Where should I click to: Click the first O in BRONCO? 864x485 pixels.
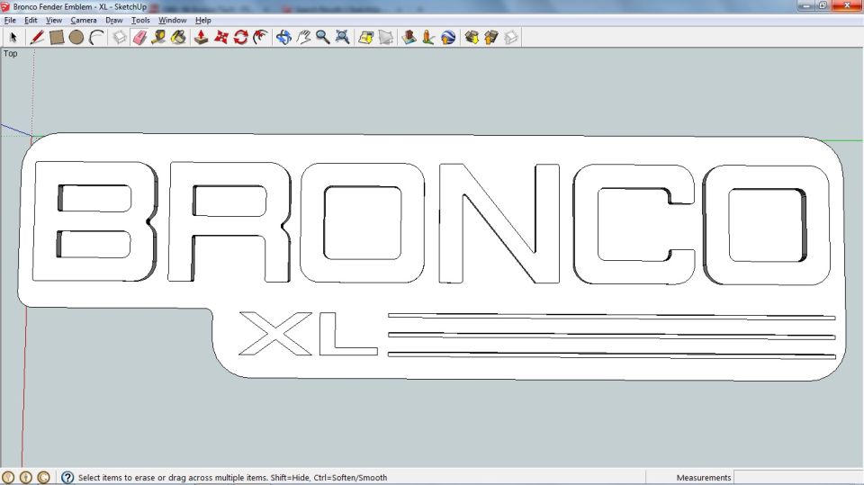pyautogui.click(x=362, y=222)
